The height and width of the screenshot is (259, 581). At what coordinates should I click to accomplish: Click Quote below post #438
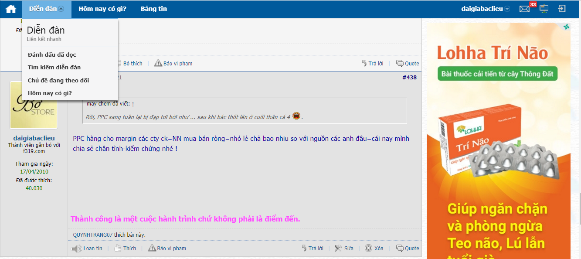coord(408,248)
